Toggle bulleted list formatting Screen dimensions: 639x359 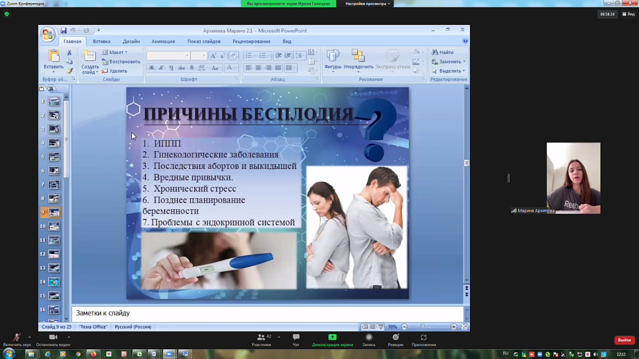coord(247,55)
